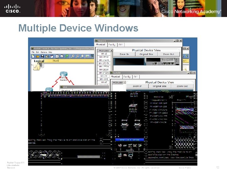Click the first magnifier zoom-in toolbar icon
The image size is (227, 170).
point(73,56)
